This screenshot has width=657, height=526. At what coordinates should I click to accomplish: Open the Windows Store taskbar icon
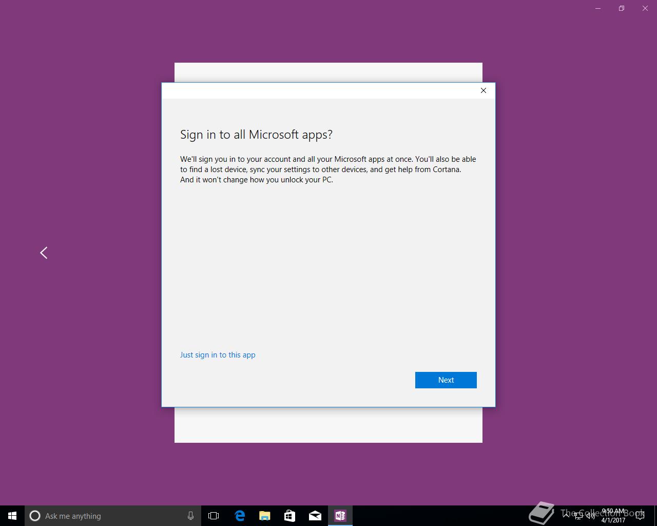[290, 516]
